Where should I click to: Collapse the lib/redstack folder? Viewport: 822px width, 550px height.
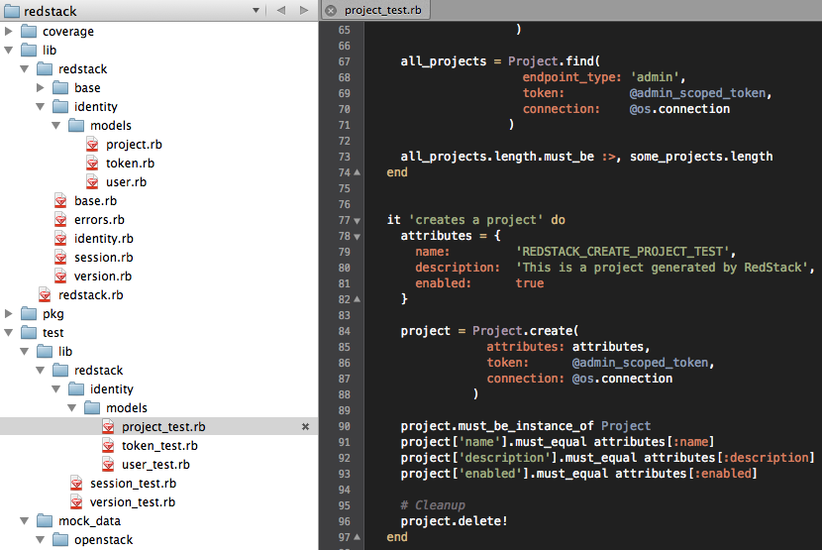[x=24, y=69]
